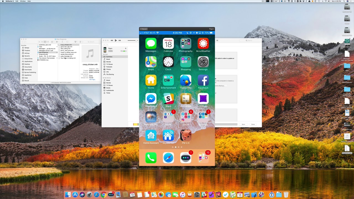Click Play button in iTunes window
The height and width of the screenshot is (199, 354).
116,40
